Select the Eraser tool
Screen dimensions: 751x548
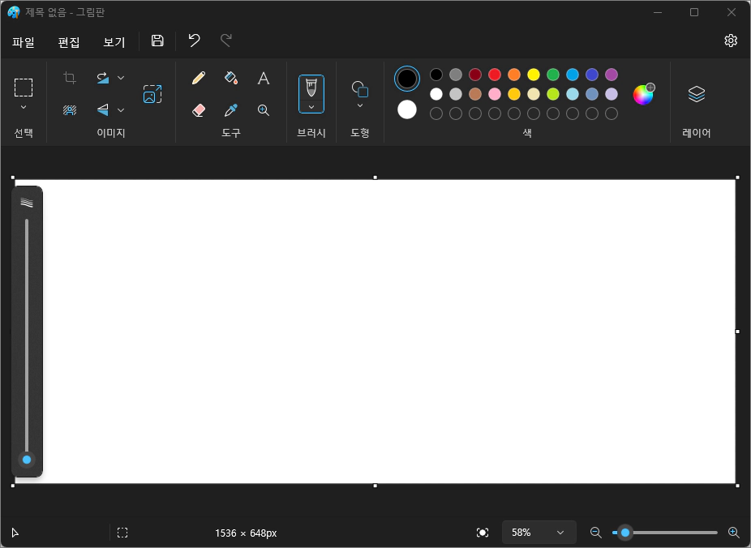[x=198, y=110]
